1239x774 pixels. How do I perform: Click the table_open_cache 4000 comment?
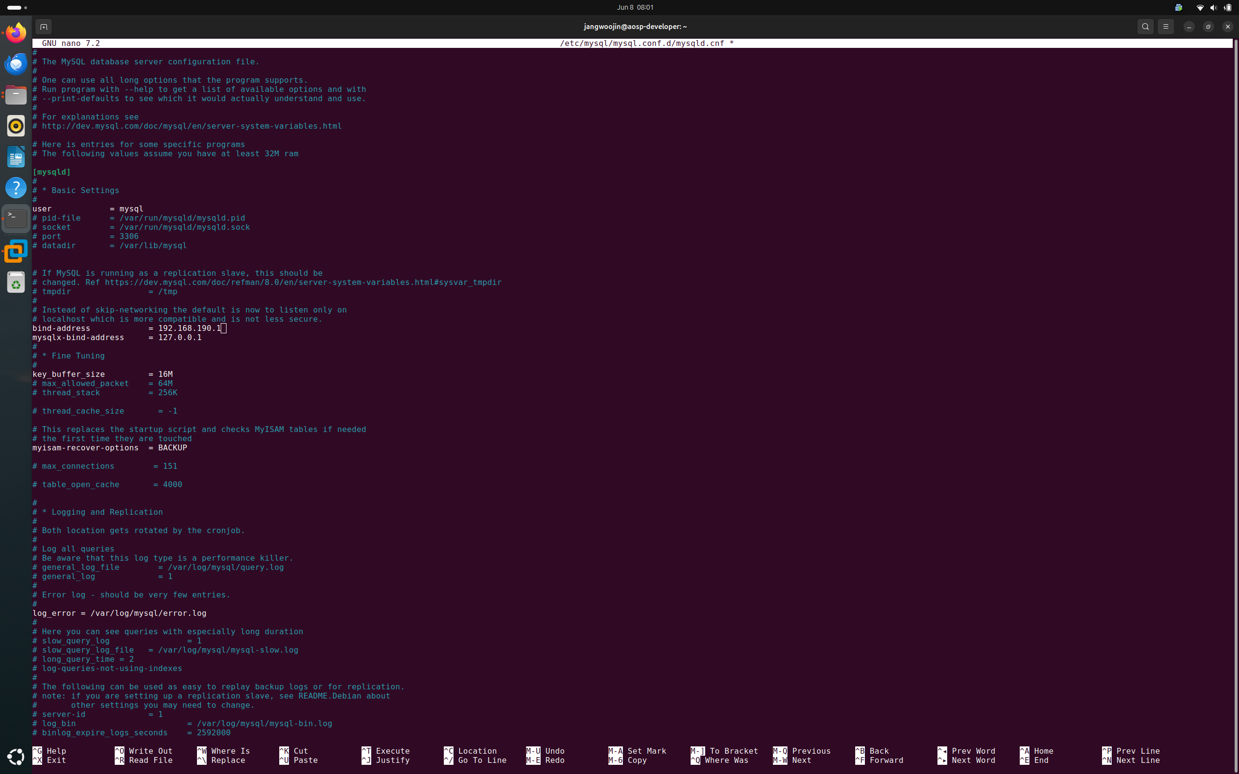107,485
